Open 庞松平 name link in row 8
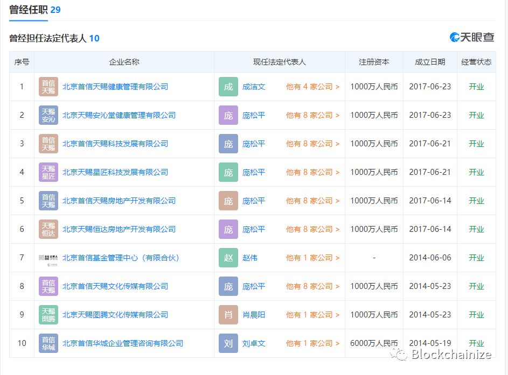Viewport: 508px width, 375px height. 254,286
